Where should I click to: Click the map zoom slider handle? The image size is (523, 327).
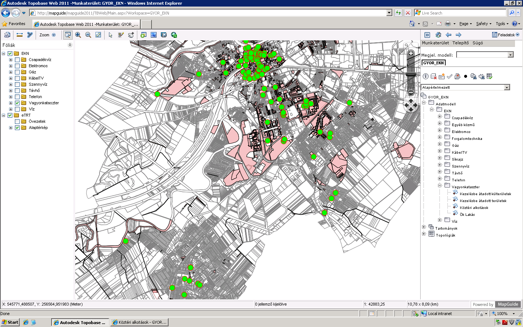pyautogui.click(x=411, y=74)
